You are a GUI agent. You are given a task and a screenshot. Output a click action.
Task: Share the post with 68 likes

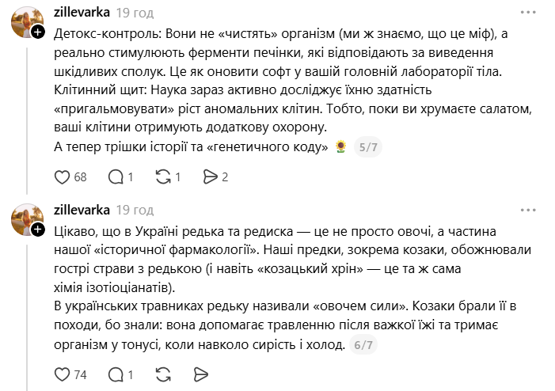(x=209, y=177)
